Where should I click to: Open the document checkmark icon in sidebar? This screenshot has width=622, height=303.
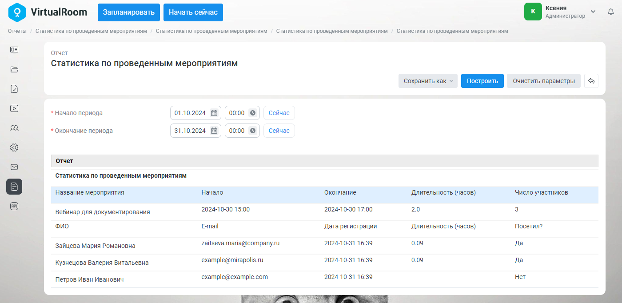pyautogui.click(x=14, y=89)
